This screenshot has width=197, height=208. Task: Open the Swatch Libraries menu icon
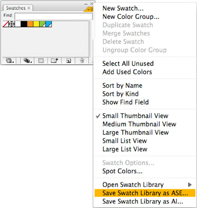[9, 61]
